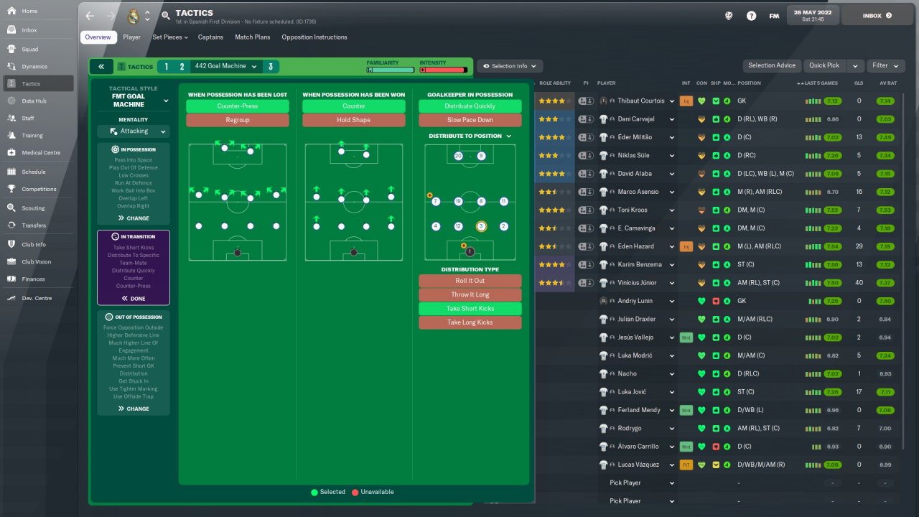Screen dimensions: 919x517
Task: Click the Quick Pick button
Action: (x=824, y=65)
